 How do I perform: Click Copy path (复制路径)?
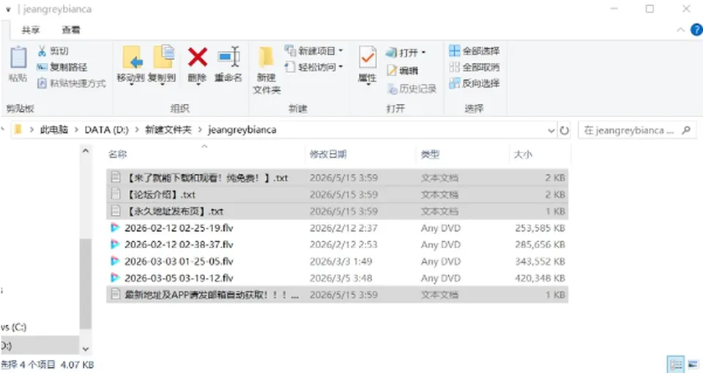click(62, 67)
